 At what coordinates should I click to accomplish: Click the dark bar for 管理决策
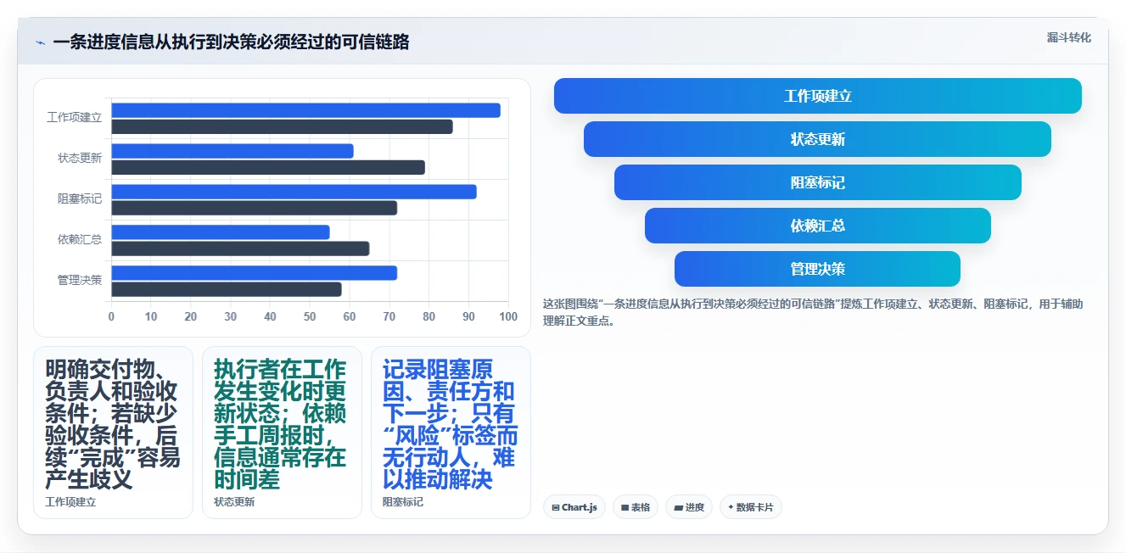(x=227, y=289)
